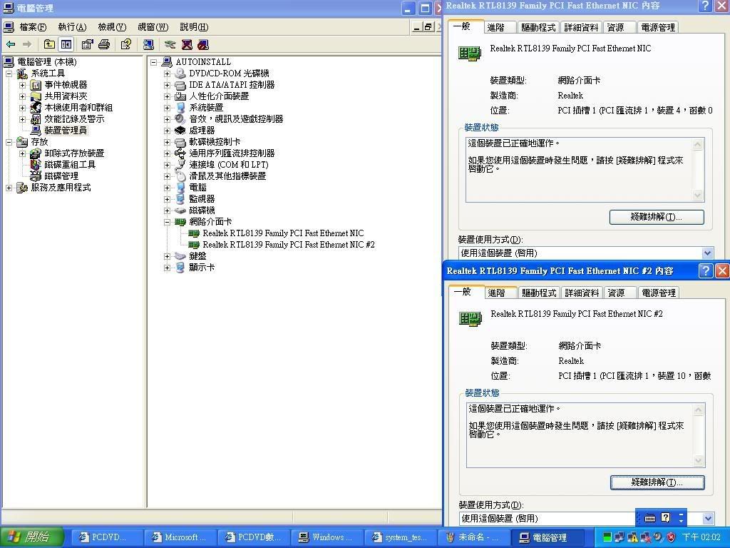
Task: Open the Properties toolbar icon
Action: pos(87,44)
